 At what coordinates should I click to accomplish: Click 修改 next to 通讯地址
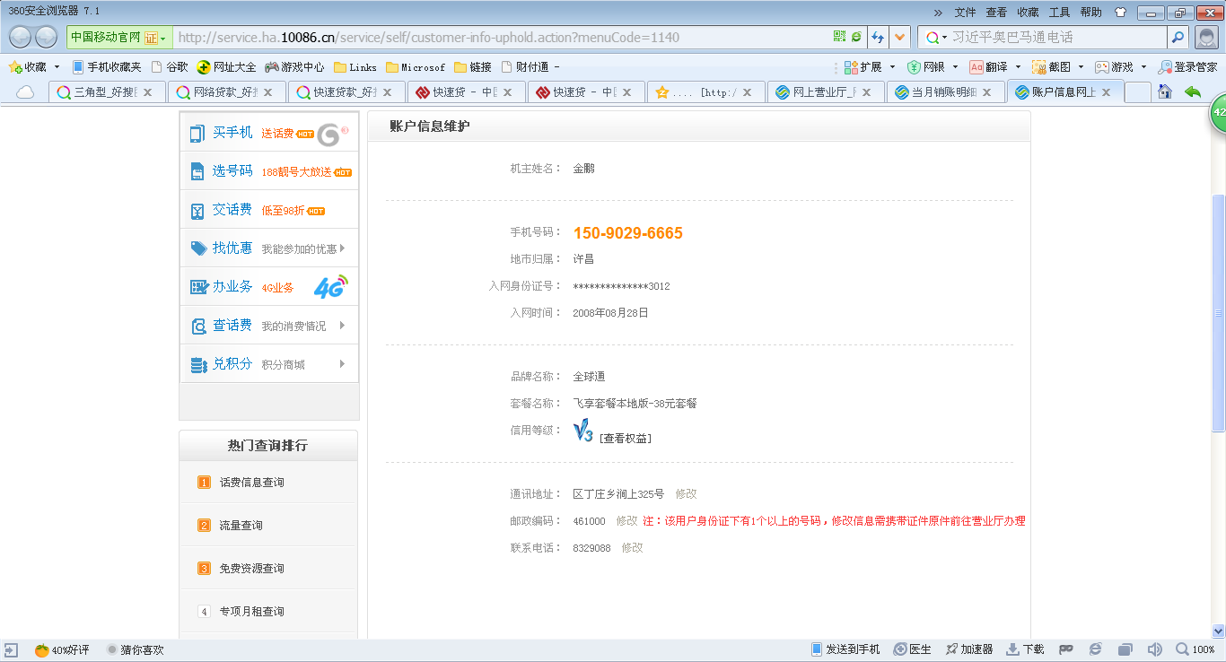click(x=686, y=494)
